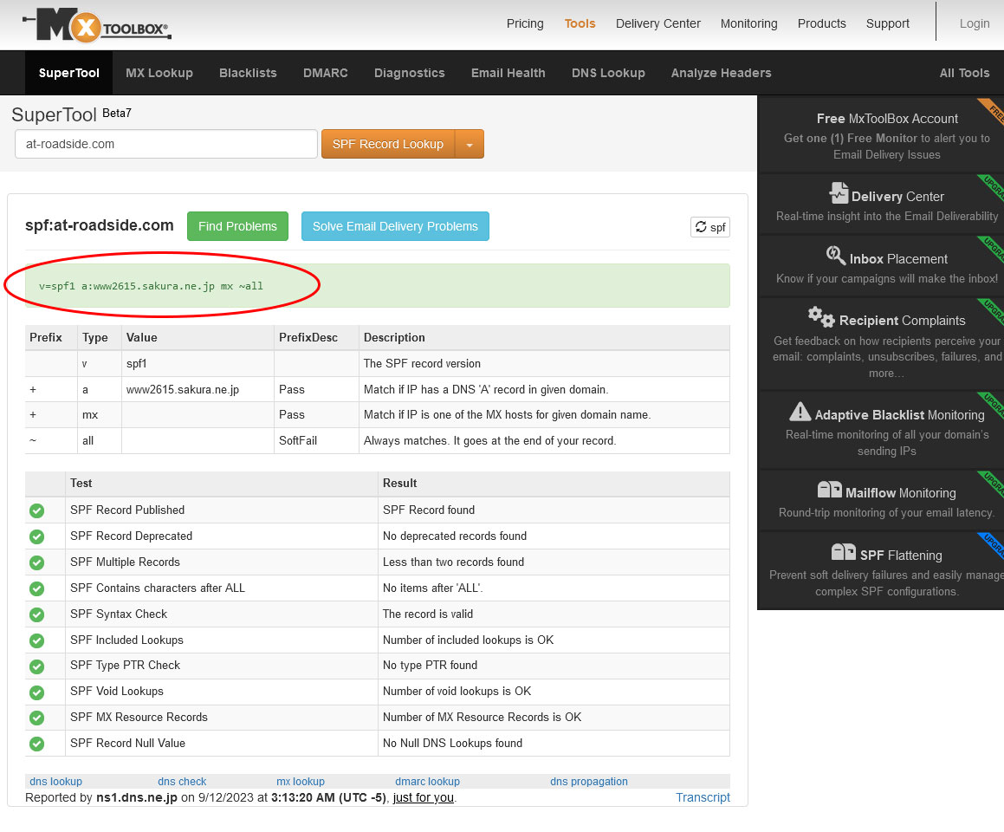This screenshot has width=1004, height=832.
Task: Click the PrefixDesc column header
Action: click(316, 337)
